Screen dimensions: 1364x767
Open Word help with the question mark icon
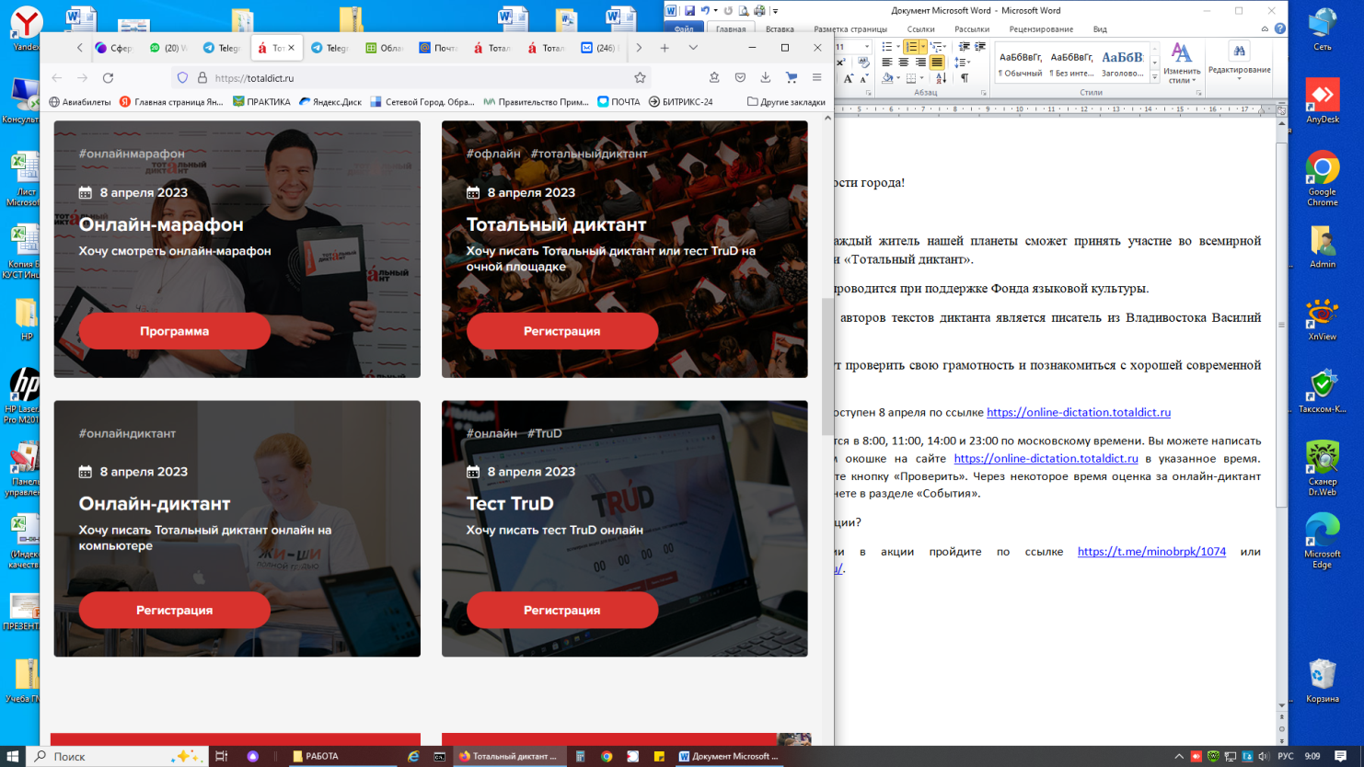click(1280, 29)
